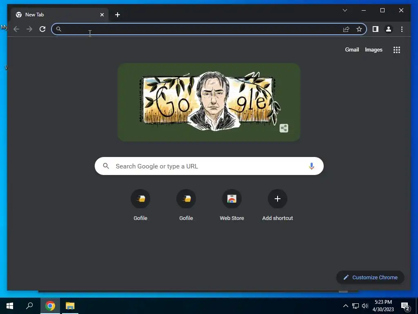Open the Google Doodle image
Image resolution: width=418 pixels, height=314 pixels.
pos(209,102)
